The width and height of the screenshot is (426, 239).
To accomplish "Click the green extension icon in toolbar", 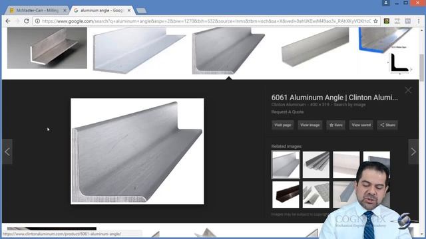I will pyautogui.click(x=386, y=21).
